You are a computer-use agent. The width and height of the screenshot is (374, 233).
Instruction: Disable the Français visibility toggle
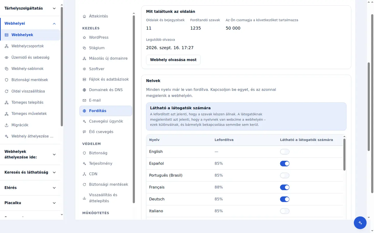pos(285,187)
